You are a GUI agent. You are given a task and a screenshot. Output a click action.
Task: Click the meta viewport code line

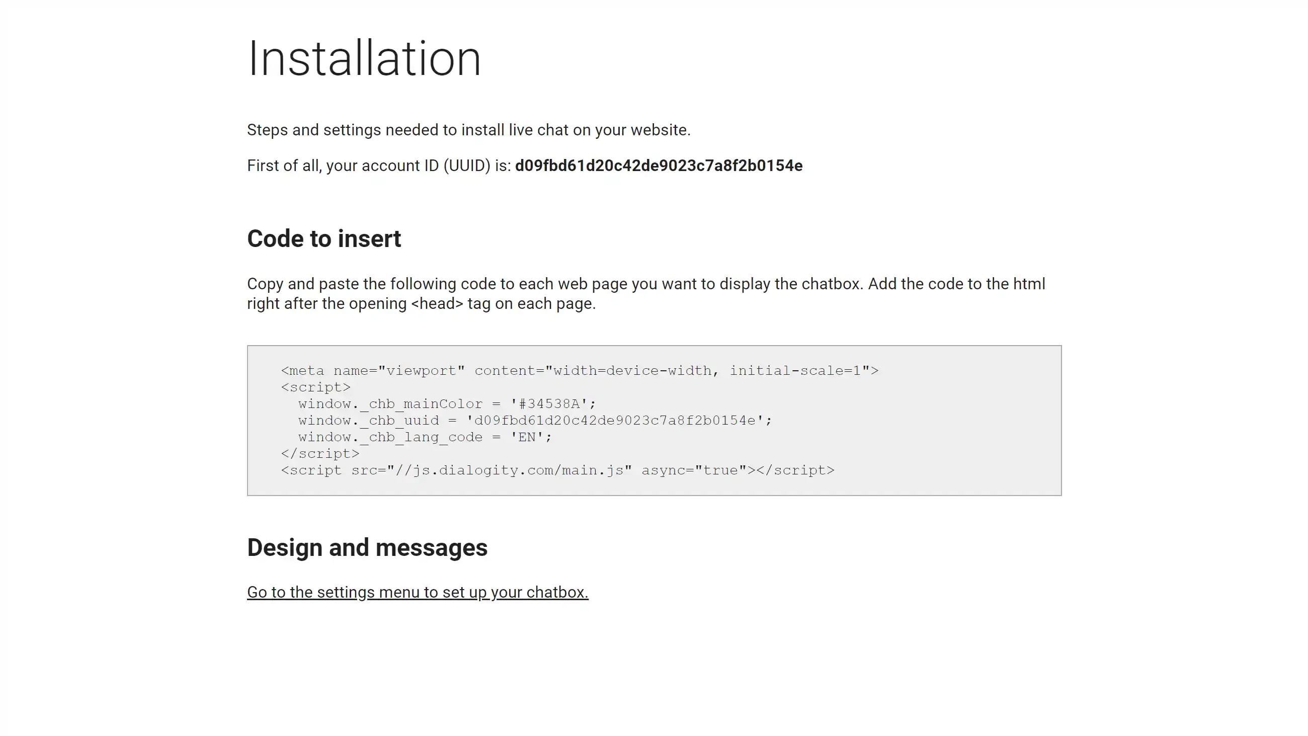(580, 371)
